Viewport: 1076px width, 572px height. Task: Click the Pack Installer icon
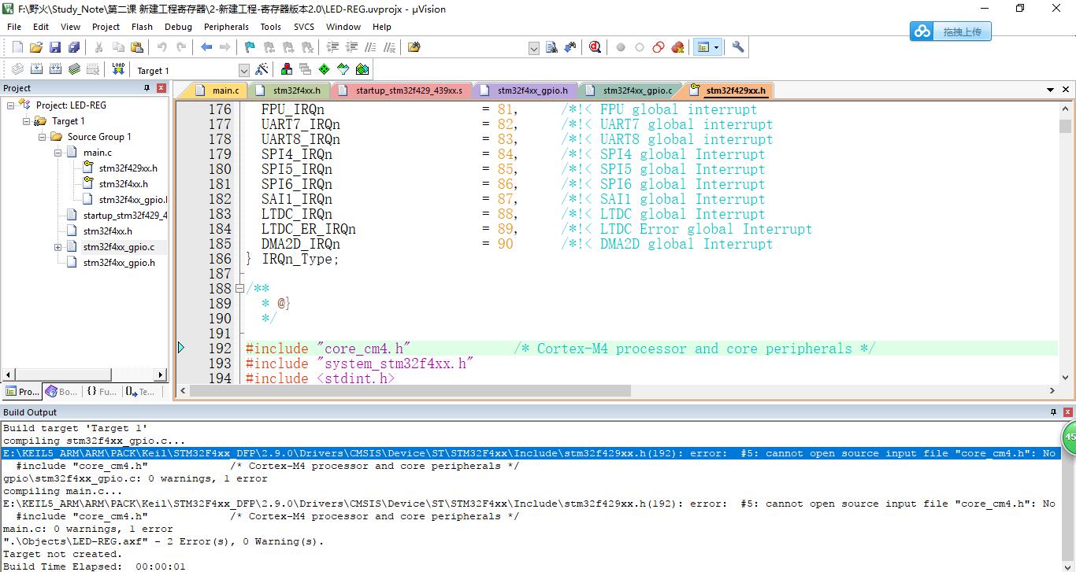(362, 69)
